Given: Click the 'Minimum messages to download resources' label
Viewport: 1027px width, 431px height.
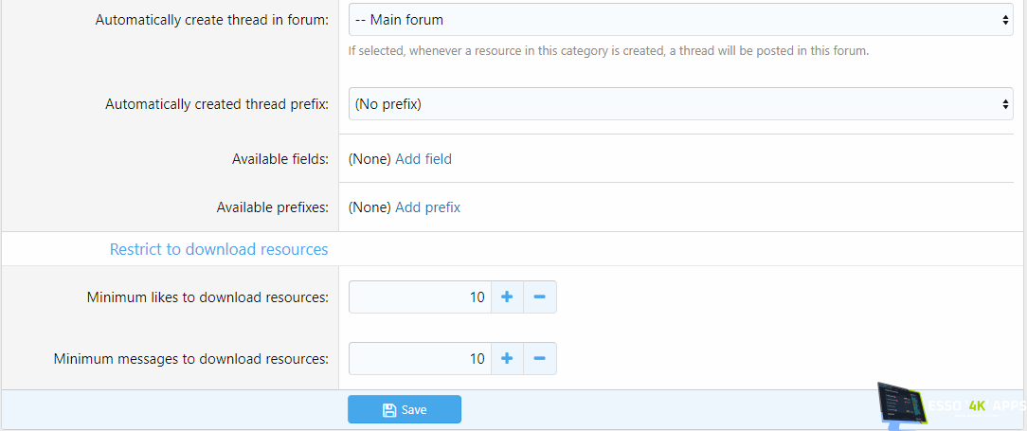Looking at the screenshot, I should pos(191,359).
